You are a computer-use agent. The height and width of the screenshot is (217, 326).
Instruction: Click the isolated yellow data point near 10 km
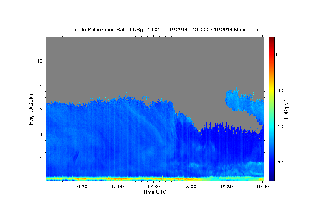coord(80,62)
